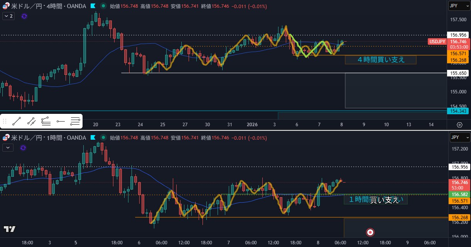
Task: Select the regression trend tool with stacked lines
Action: 46,122
